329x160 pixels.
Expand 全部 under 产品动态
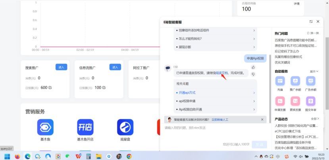point(315,118)
